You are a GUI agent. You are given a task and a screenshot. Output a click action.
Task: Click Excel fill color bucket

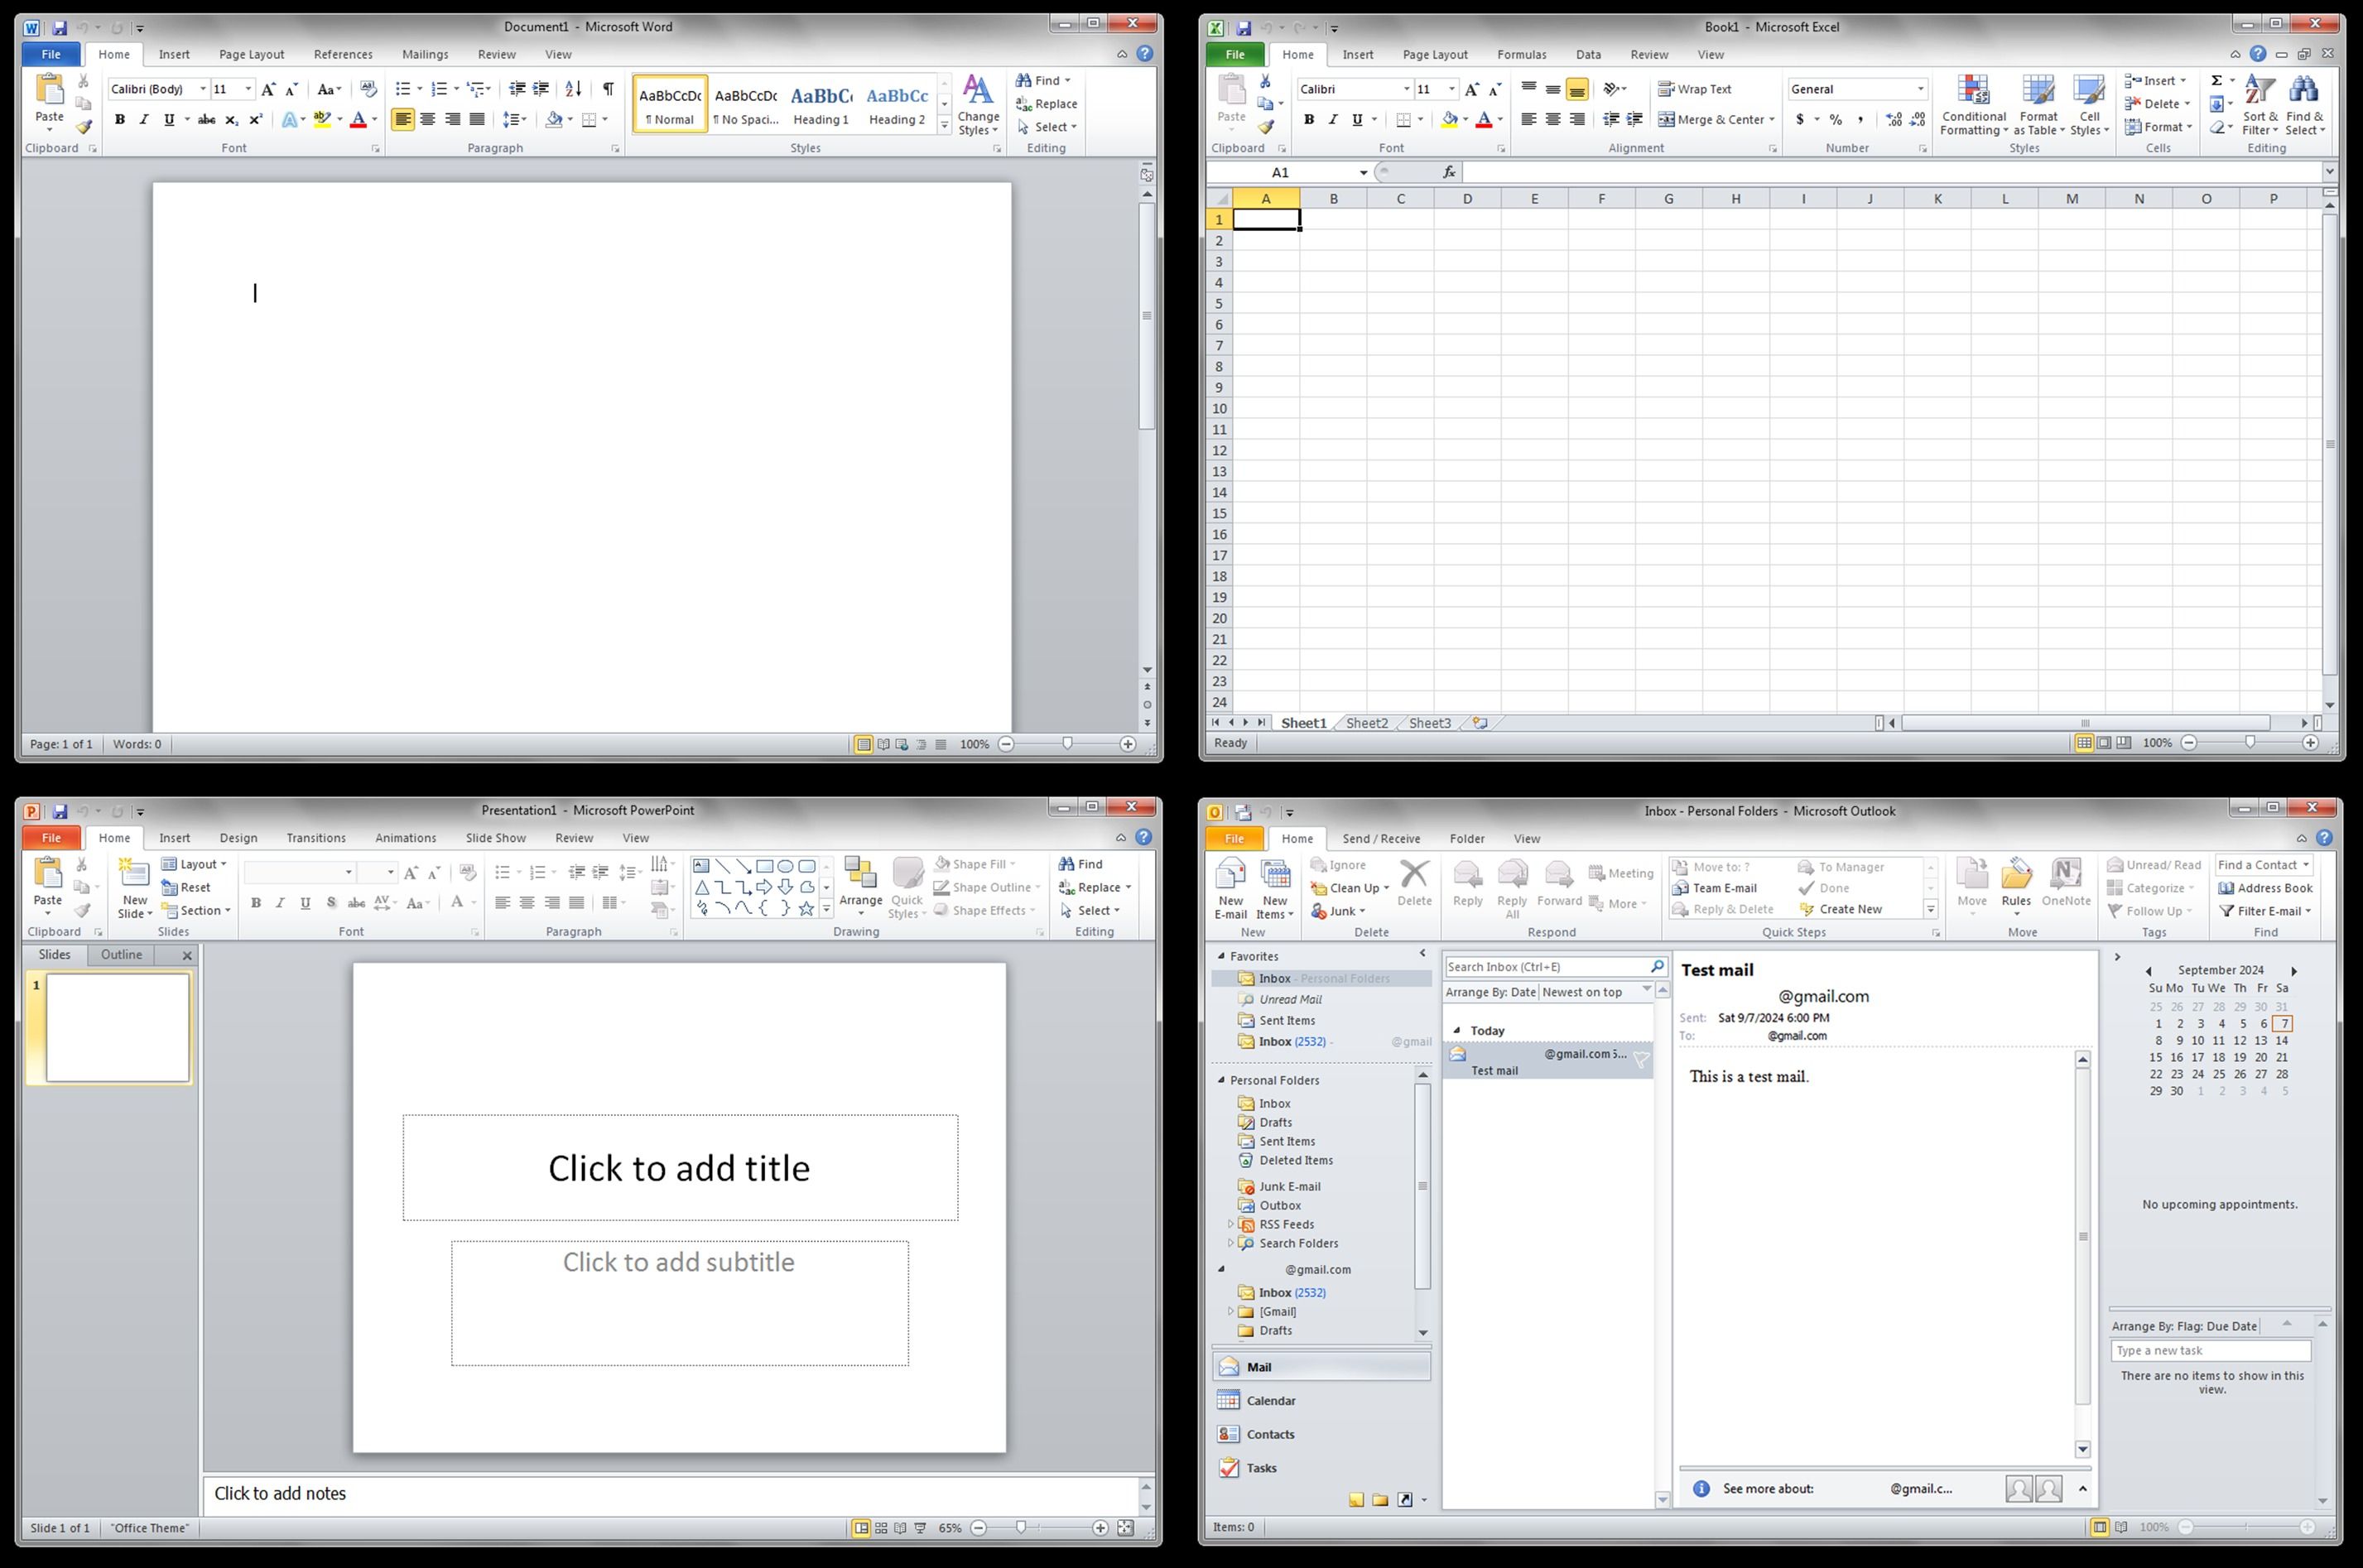(x=1449, y=119)
